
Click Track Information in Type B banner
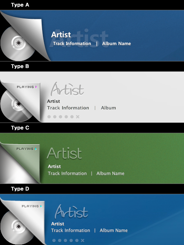point(68,108)
